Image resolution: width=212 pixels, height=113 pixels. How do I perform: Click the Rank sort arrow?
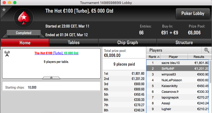(158, 57)
